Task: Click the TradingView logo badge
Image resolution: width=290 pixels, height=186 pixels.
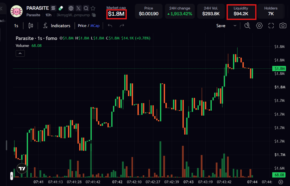Action: (22, 169)
